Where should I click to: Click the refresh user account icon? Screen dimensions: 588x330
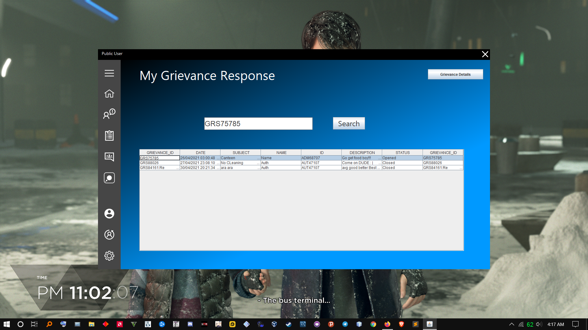[x=109, y=234]
